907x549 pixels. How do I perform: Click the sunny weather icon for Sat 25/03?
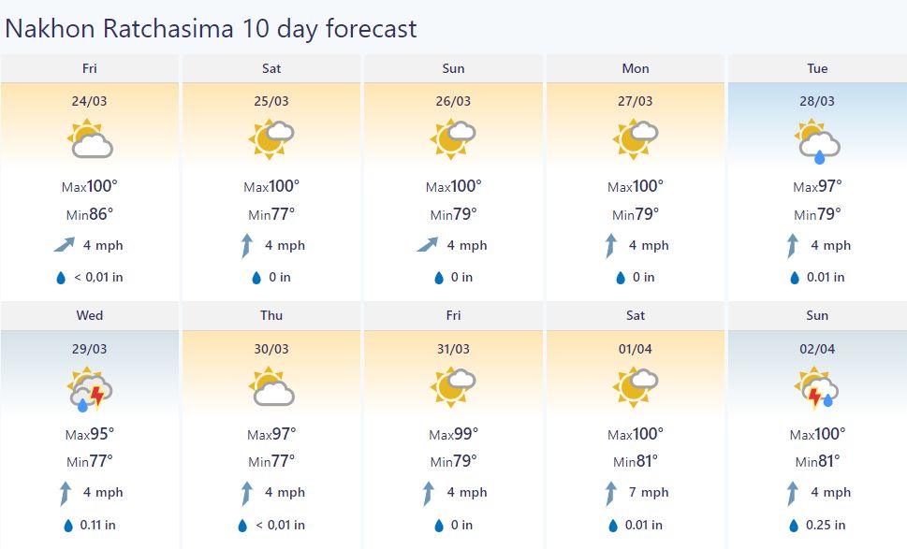point(271,138)
